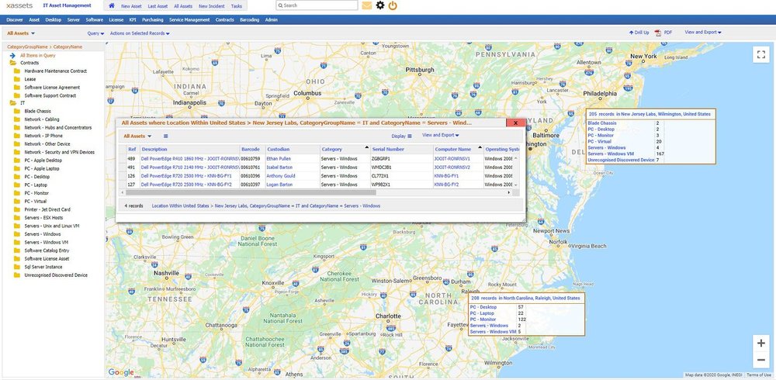
Task: Click 208 records North Carolina heading
Action: pyautogui.click(x=525, y=299)
